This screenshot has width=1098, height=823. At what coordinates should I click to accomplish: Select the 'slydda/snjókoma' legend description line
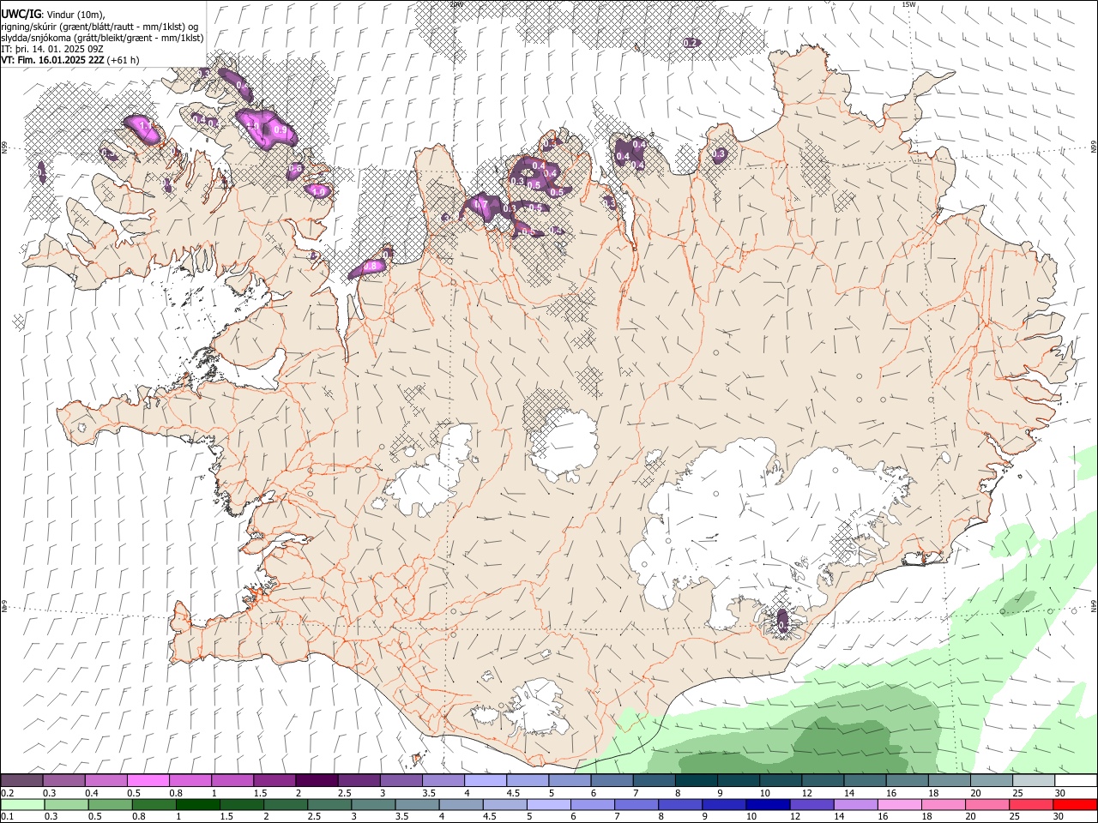(x=102, y=38)
